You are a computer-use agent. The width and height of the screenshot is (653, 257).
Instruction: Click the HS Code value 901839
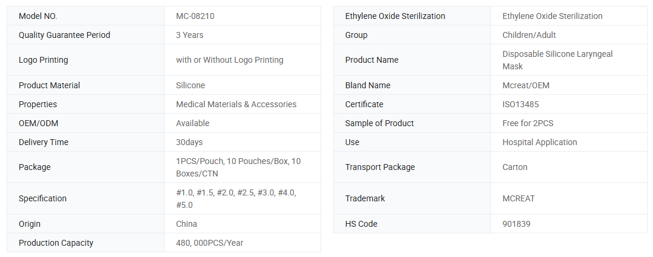pos(516,224)
